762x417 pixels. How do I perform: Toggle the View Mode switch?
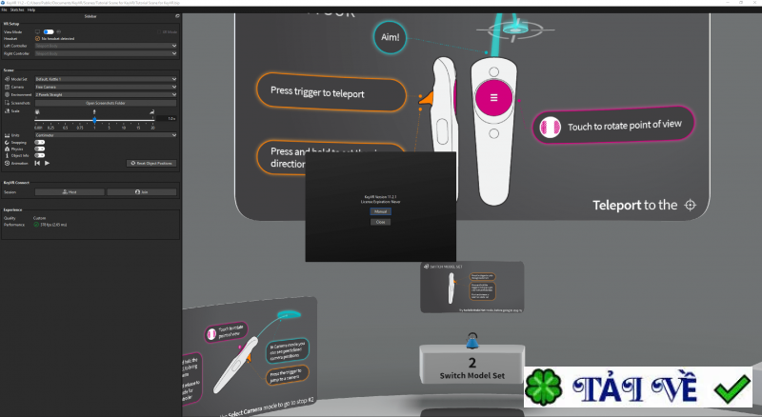tap(49, 32)
